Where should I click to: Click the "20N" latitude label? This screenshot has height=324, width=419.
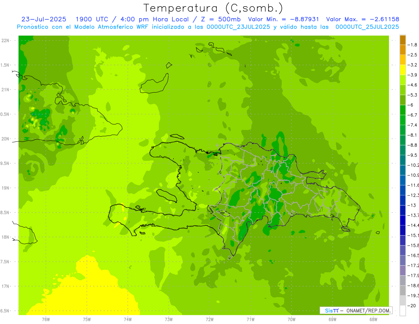tap(5, 139)
